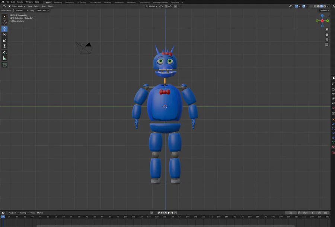335x227 pixels.
Task: Open the Render menu
Action: point(20,2)
